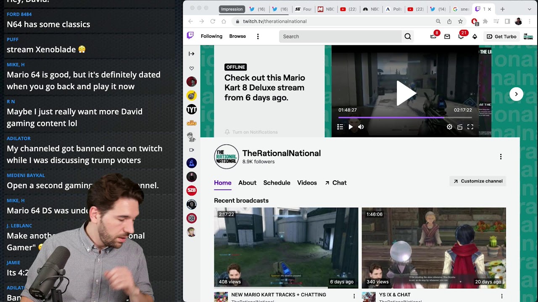538x302 pixels.
Task: Open NEW MARIO KART TRACKS + CHATTING title
Action: click(x=279, y=295)
